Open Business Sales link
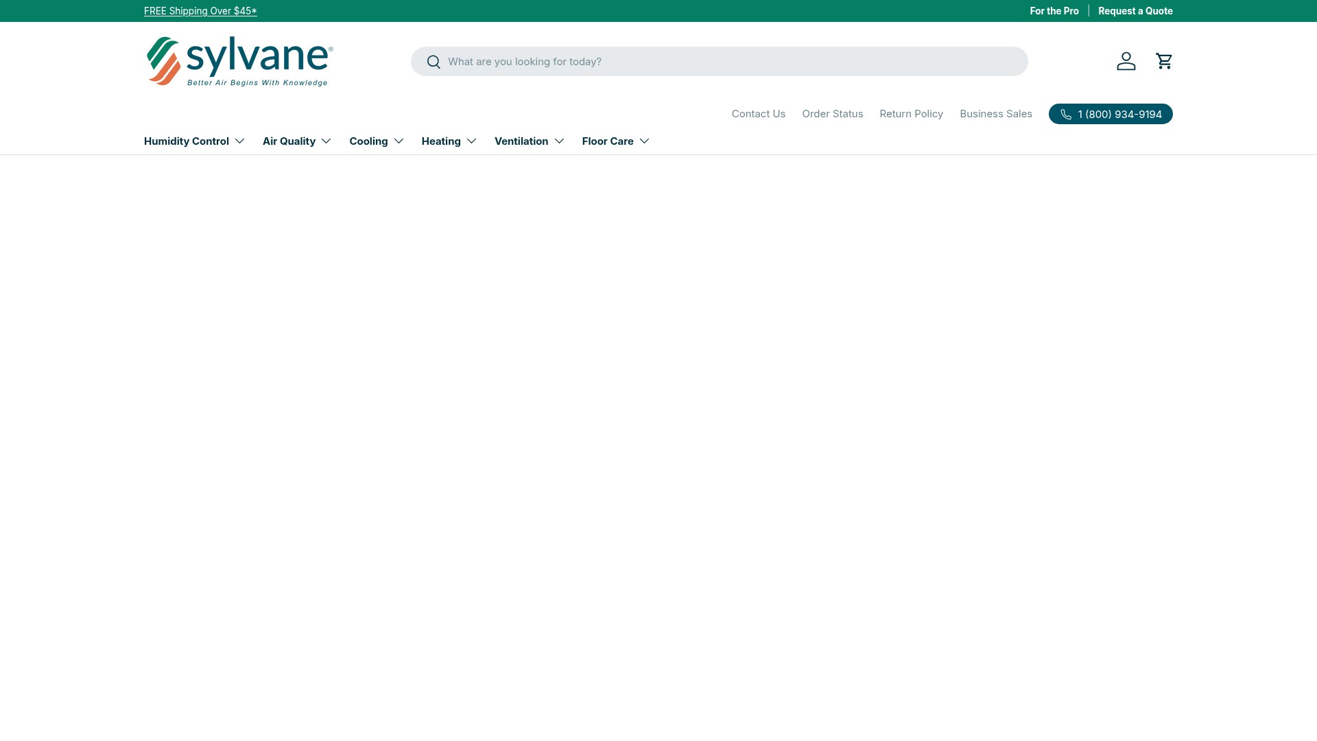Screen dimensions: 1317x741 tap(996, 114)
